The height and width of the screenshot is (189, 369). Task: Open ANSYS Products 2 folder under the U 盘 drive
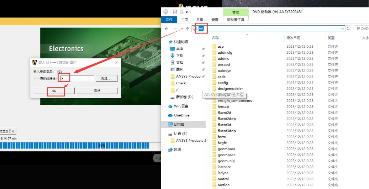pos(191,141)
